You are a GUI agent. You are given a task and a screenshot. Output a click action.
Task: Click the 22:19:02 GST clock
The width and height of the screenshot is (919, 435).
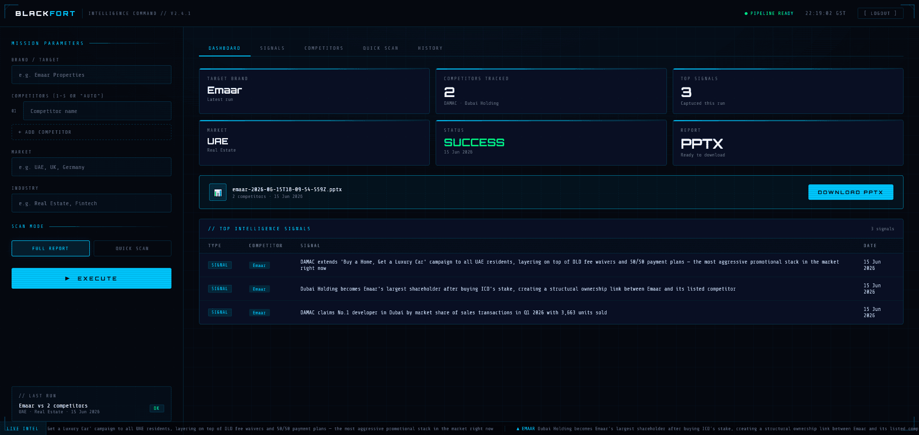point(825,14)
